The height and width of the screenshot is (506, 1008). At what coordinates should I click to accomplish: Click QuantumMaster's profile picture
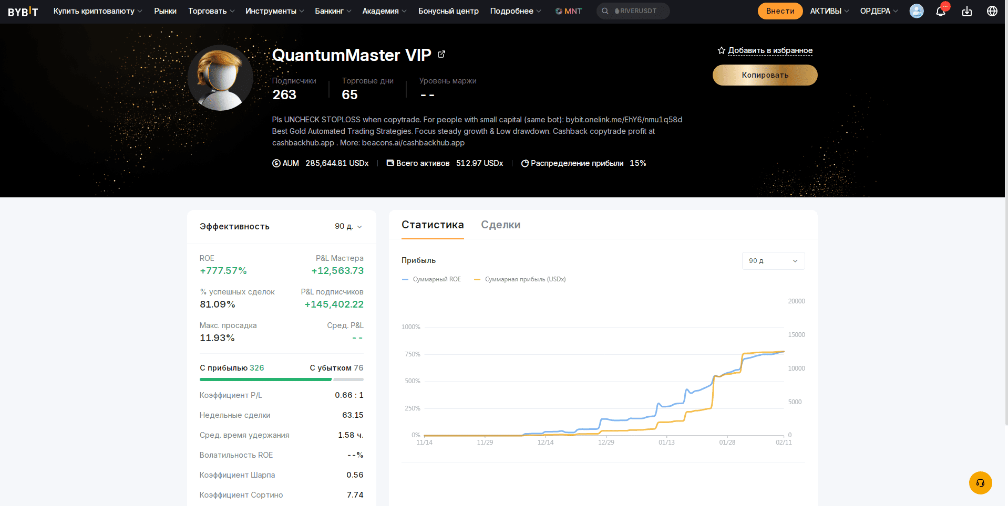220,78
